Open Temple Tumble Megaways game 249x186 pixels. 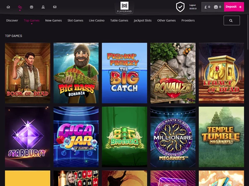221,137
